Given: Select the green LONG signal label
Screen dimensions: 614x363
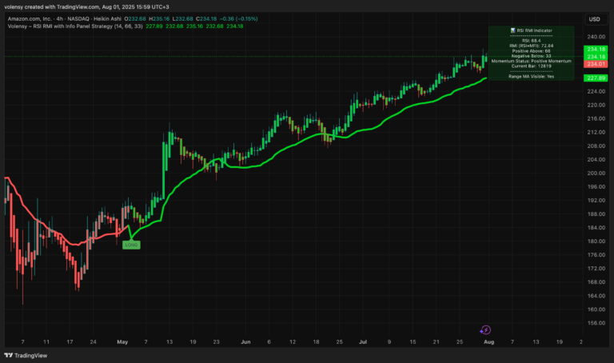Looking at the screenshot, I should click(131, 245).
